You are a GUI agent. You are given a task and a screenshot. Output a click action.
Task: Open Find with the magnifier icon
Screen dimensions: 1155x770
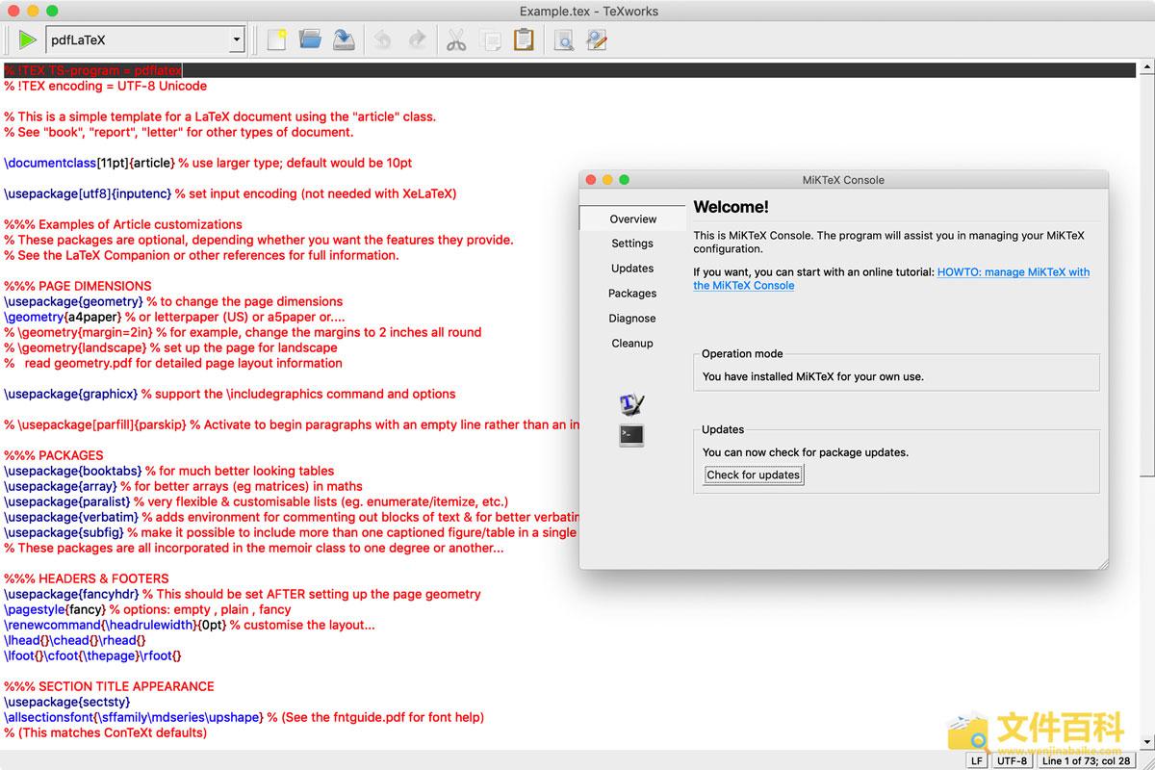coord(563,39)
